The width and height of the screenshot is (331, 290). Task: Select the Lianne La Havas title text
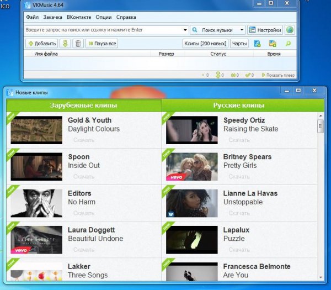tap(250, 193)
